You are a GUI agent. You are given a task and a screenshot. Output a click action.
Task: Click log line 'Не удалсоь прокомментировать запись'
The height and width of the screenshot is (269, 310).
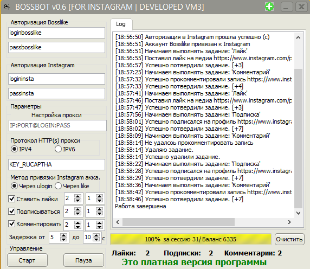pyautogui.click(x=184, y=143)
